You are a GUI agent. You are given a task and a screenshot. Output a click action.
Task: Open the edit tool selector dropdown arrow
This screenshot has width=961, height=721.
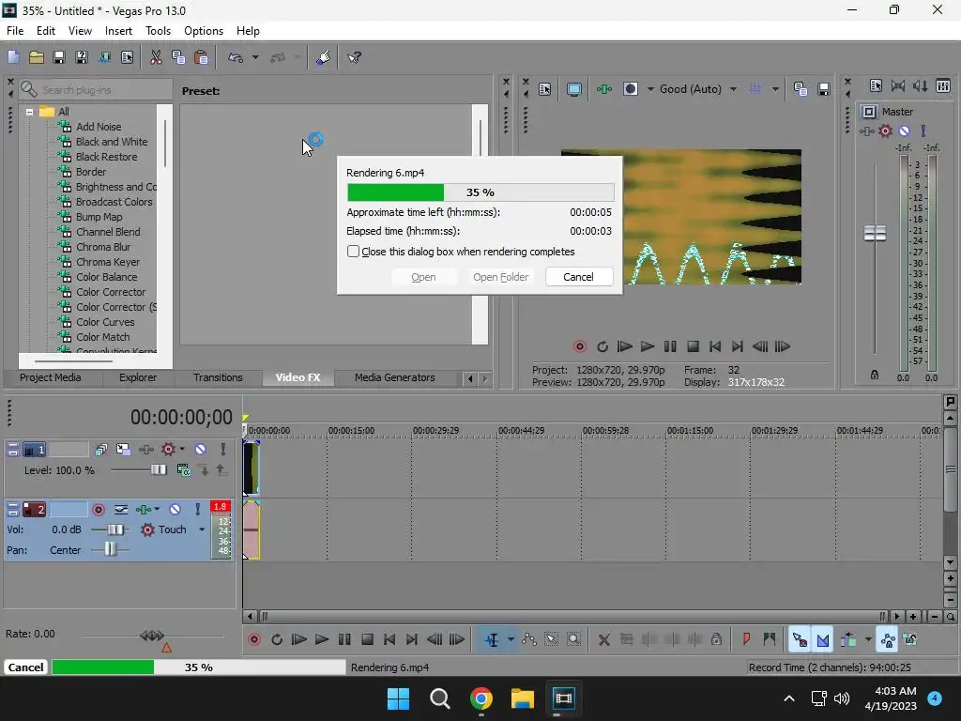click(510, 639)
